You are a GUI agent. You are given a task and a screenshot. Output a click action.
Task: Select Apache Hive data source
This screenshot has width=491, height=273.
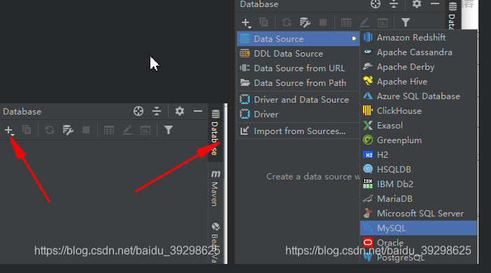(x=419, y=82)
